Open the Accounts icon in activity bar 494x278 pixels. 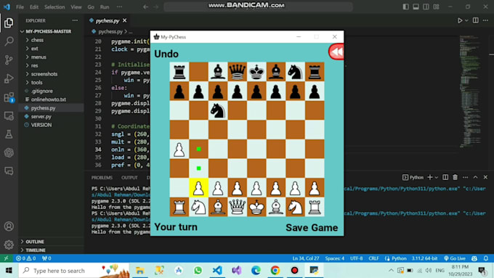click(9, 226)
